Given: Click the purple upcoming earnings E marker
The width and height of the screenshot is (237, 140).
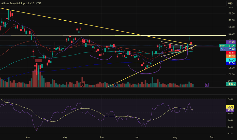Looking at the screenshot, I should (207, 85).
